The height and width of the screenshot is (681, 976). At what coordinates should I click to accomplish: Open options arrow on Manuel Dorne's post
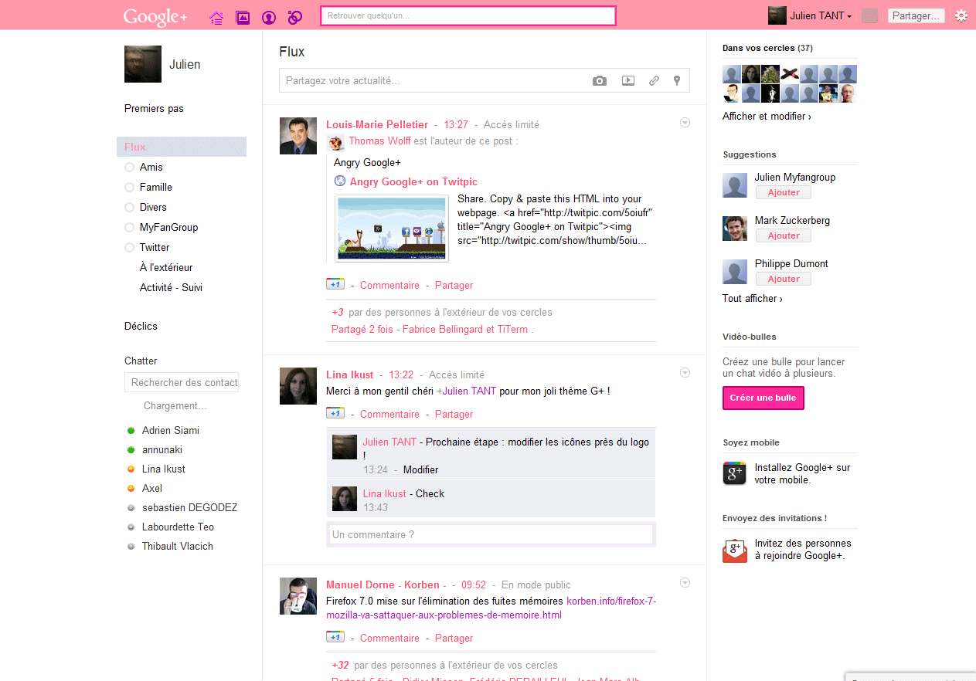[x=685, y=583]
